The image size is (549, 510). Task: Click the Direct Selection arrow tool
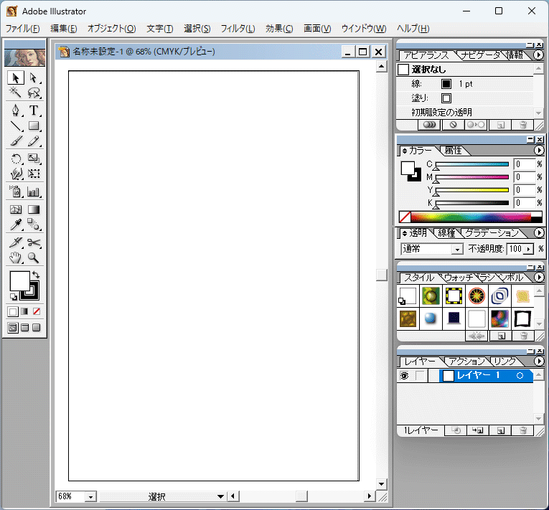(x=34, y=77)
